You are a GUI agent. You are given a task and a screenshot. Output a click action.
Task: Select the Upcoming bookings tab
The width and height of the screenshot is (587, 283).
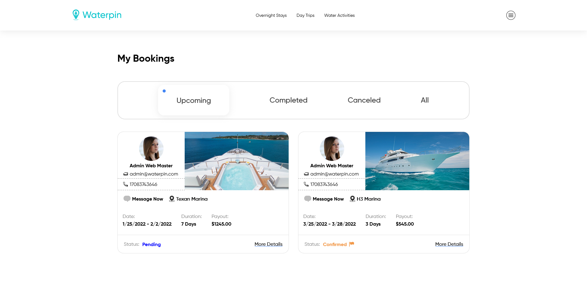click(x=194, y=100)
